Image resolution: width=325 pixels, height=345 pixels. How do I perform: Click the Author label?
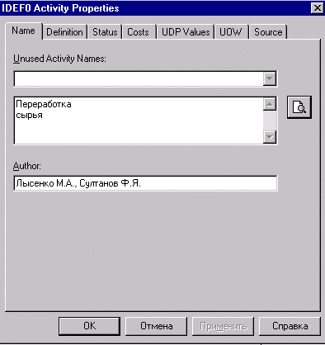27,166
